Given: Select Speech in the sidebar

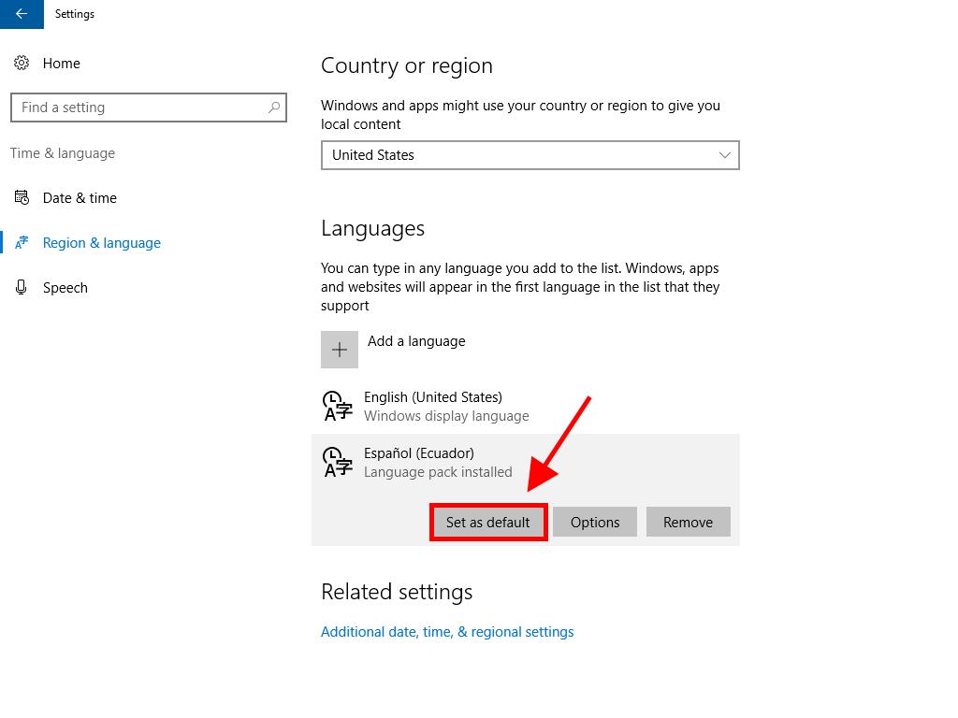Looking at the screenshot, I should point(65,288).
